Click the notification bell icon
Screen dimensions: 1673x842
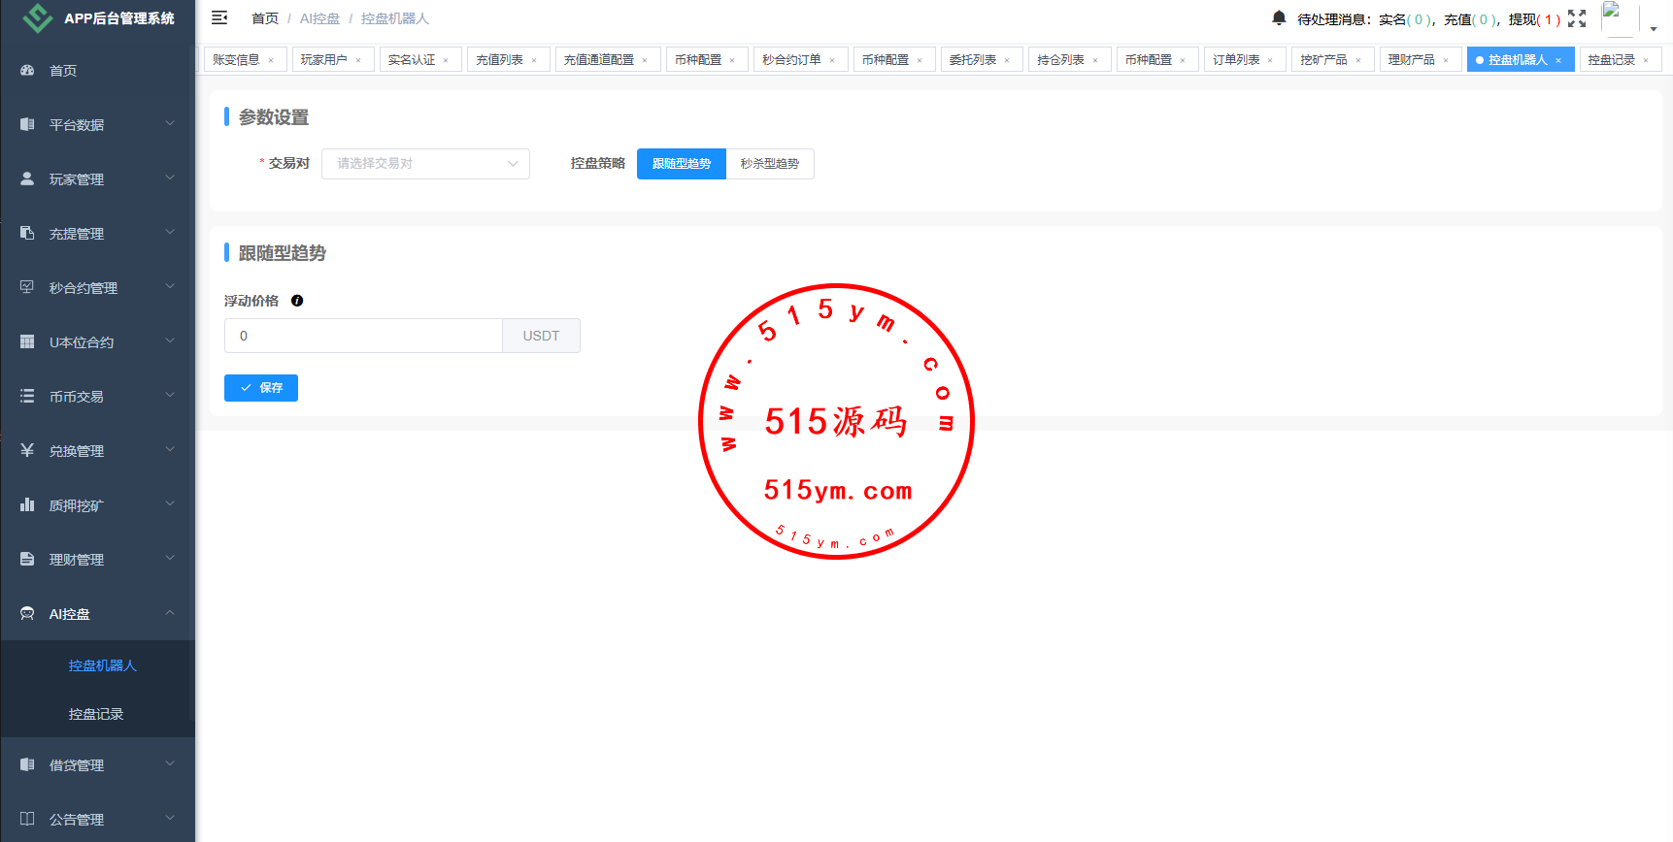1279,17
